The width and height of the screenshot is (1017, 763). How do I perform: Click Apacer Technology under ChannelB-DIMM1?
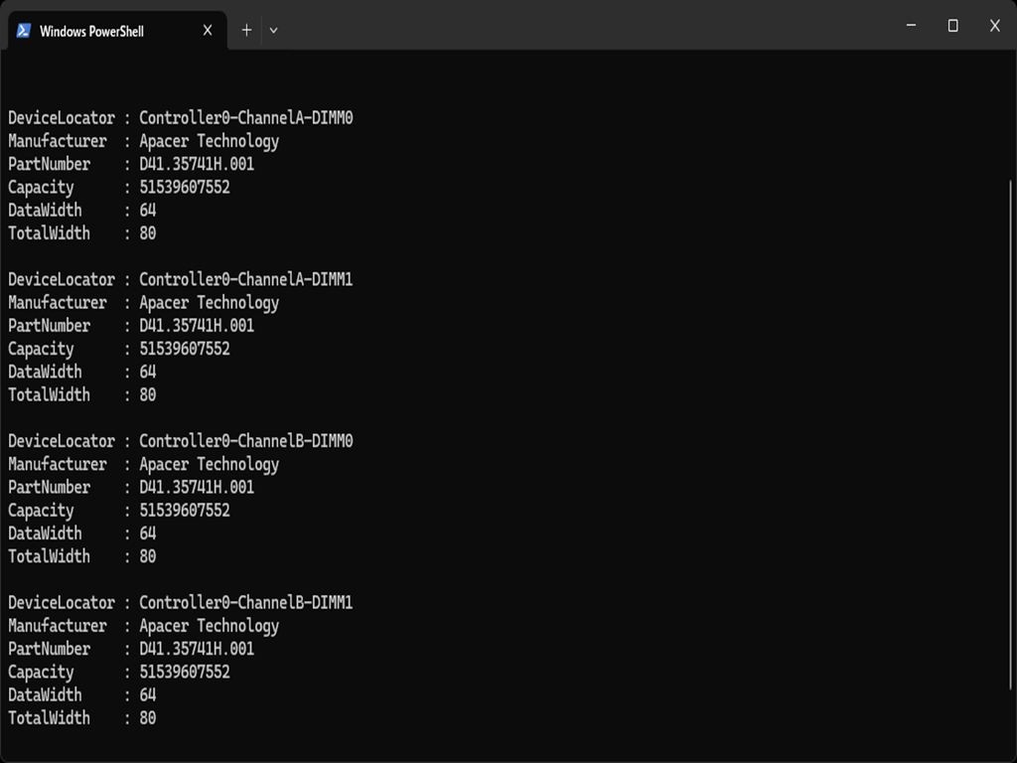209,626
